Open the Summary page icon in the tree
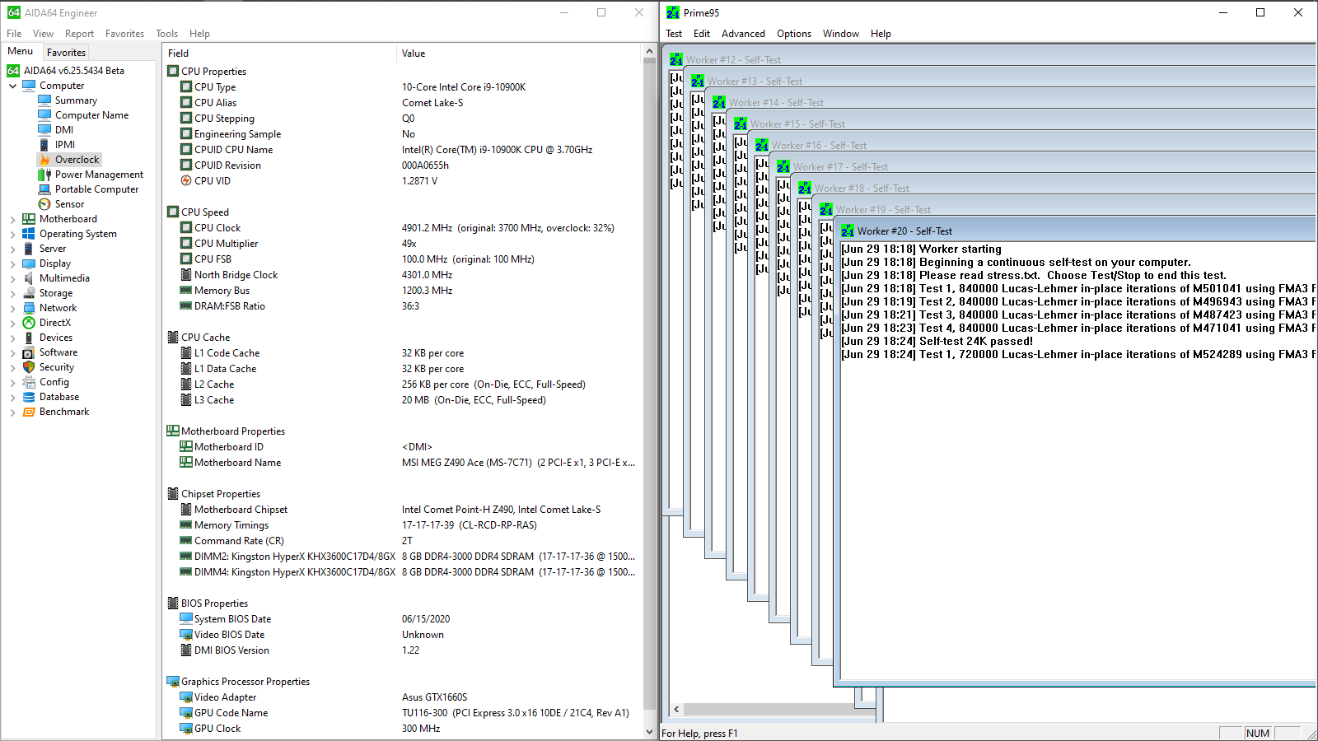This screenshot has width=1318, height=741. [44, 100]
